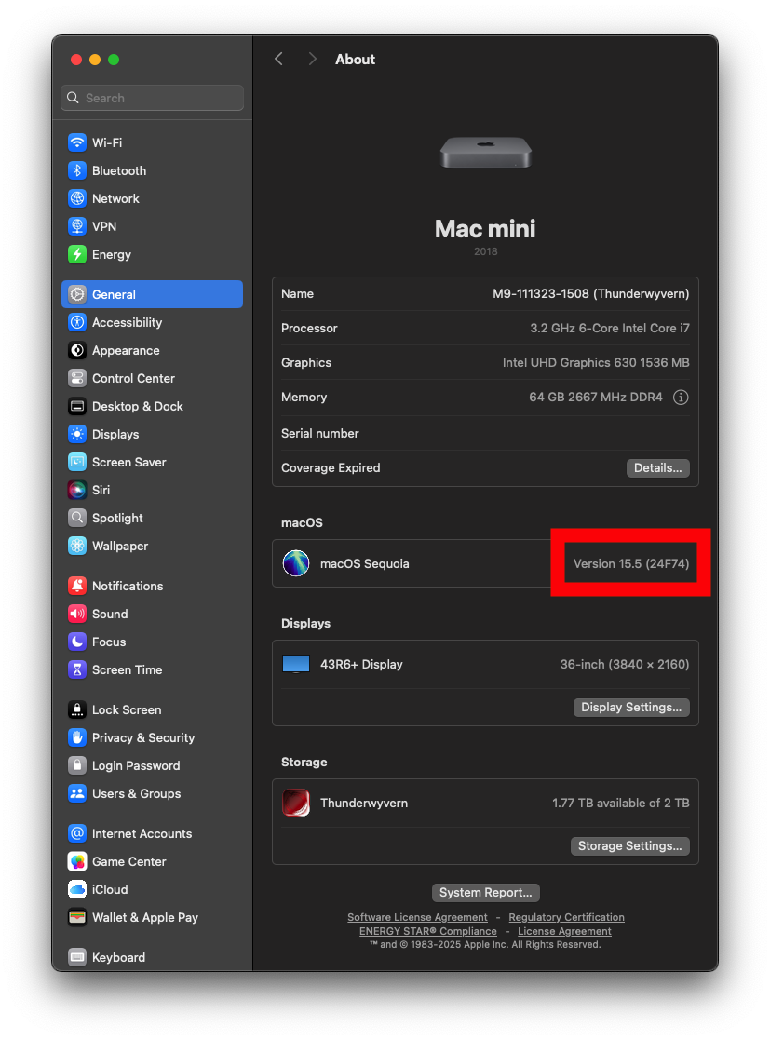Image resolution: width=770 pixels, height=1040 pixels.
Task: Open the Software License Agreement link
Action: coord(417,917)
